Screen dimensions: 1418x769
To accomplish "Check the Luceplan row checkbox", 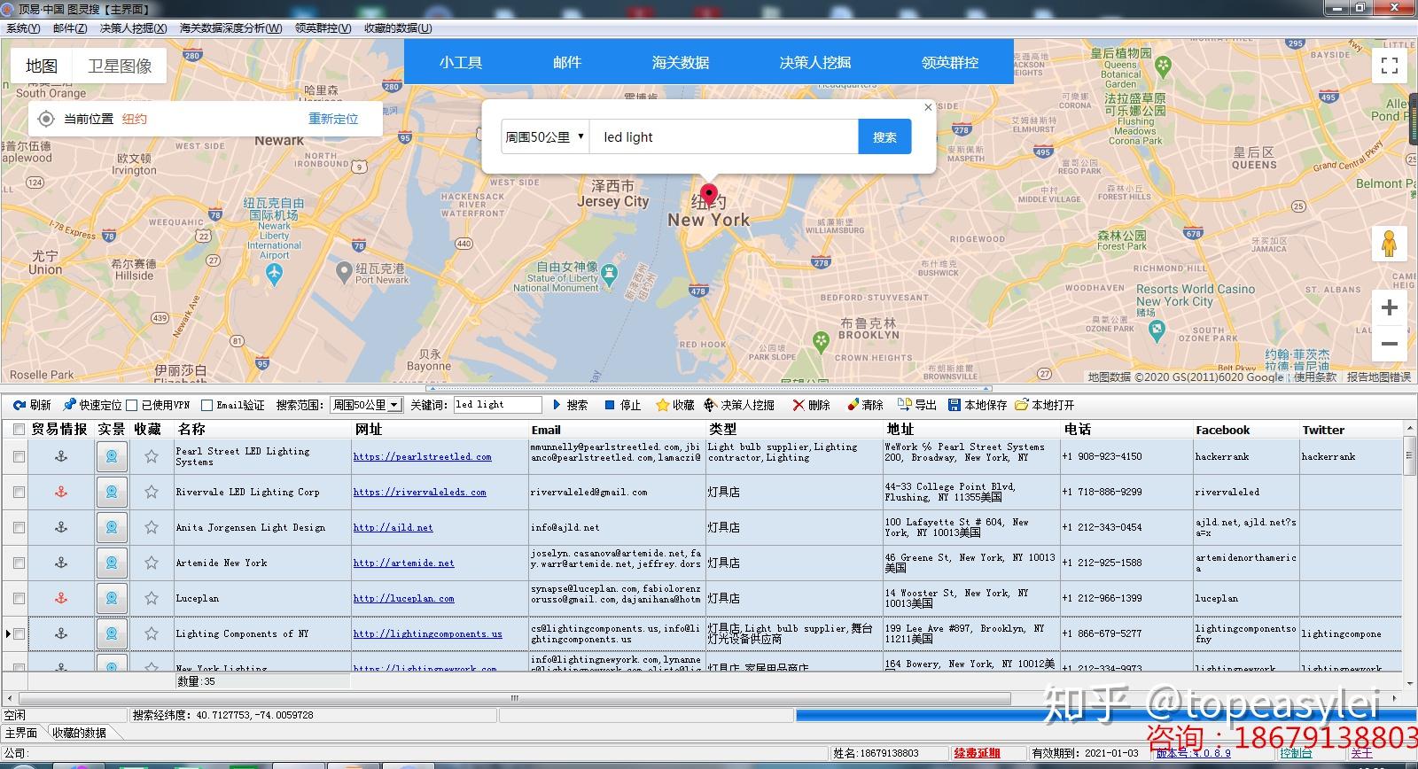I will tap(19, 598).
